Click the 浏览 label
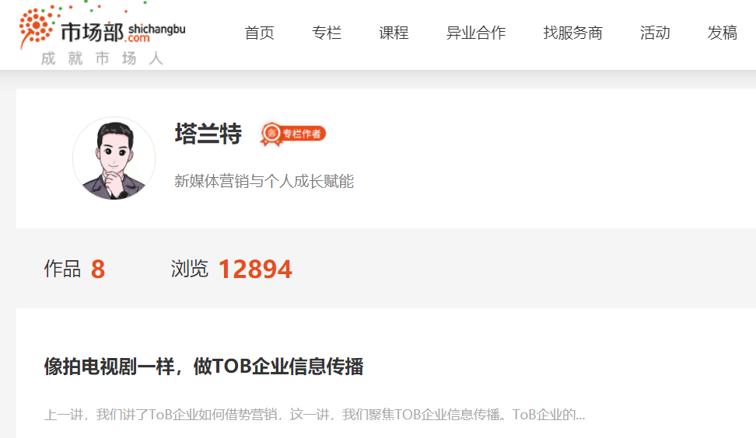The height and width of the screenshot is (438, 756). (189, 269)
